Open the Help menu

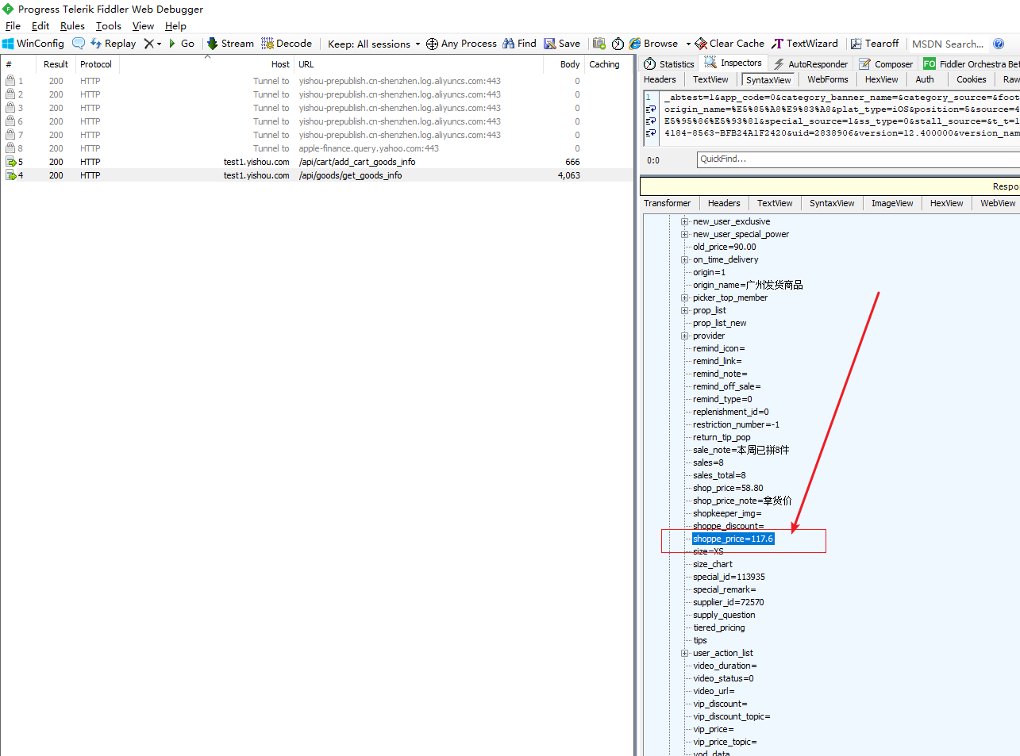point(175,26)
